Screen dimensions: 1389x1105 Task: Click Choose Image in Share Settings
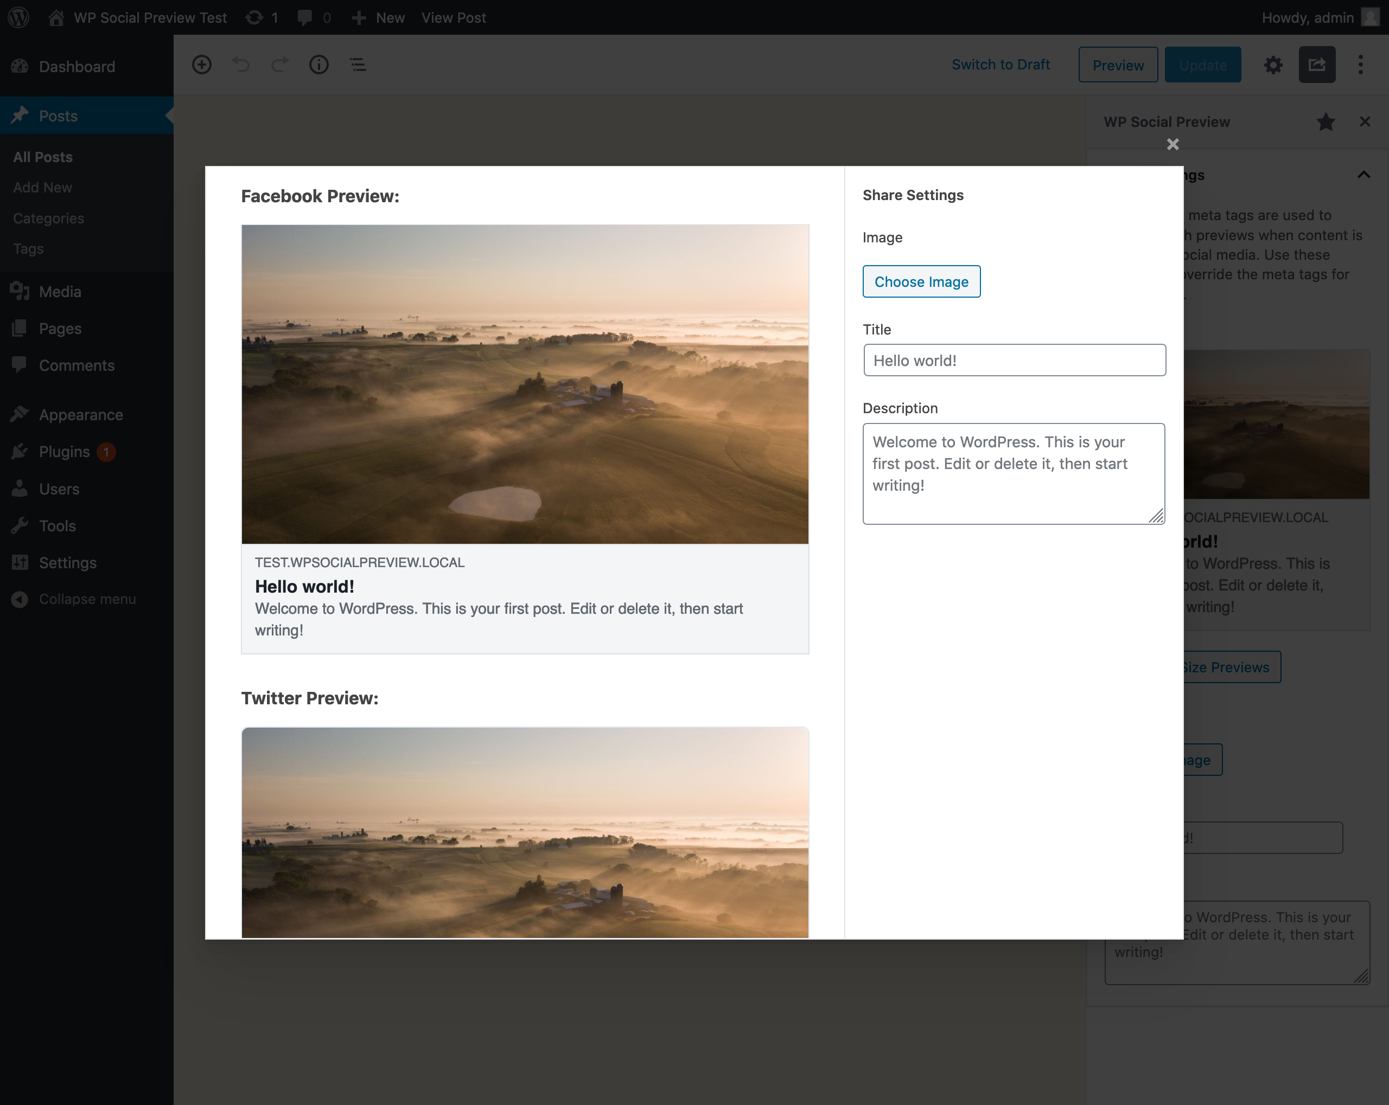coord(921,281)
